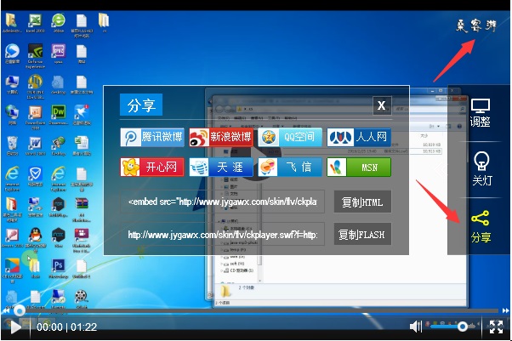Share to 腾讯微博
The image size is (512, 341).
152,137
